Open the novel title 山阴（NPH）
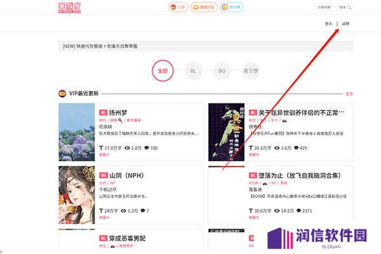The height and width of the screenshot is (254, 381). click(x=126, y=175)
